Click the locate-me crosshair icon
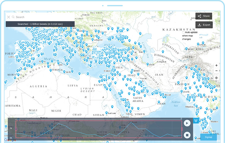Image resolution: width=225 pixels, height=143 pixels. pyautogui.click(x=216, y=78)
